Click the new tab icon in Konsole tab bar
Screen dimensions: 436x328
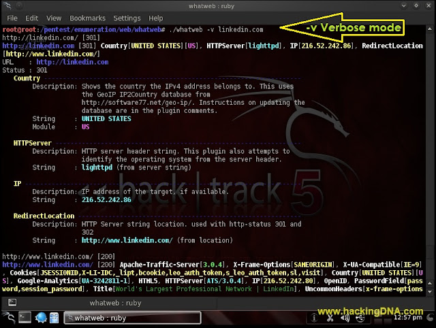point(12,302)
